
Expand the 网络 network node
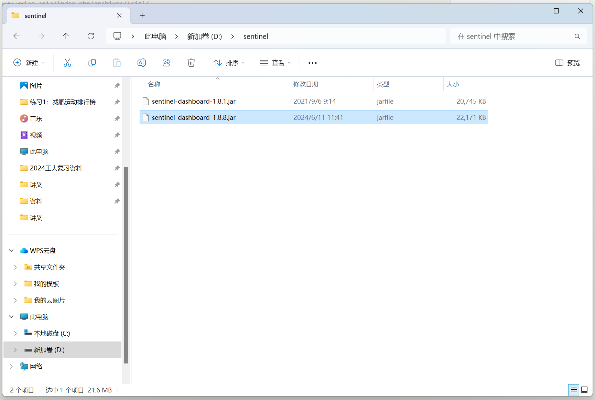click(x=11, y=366)
